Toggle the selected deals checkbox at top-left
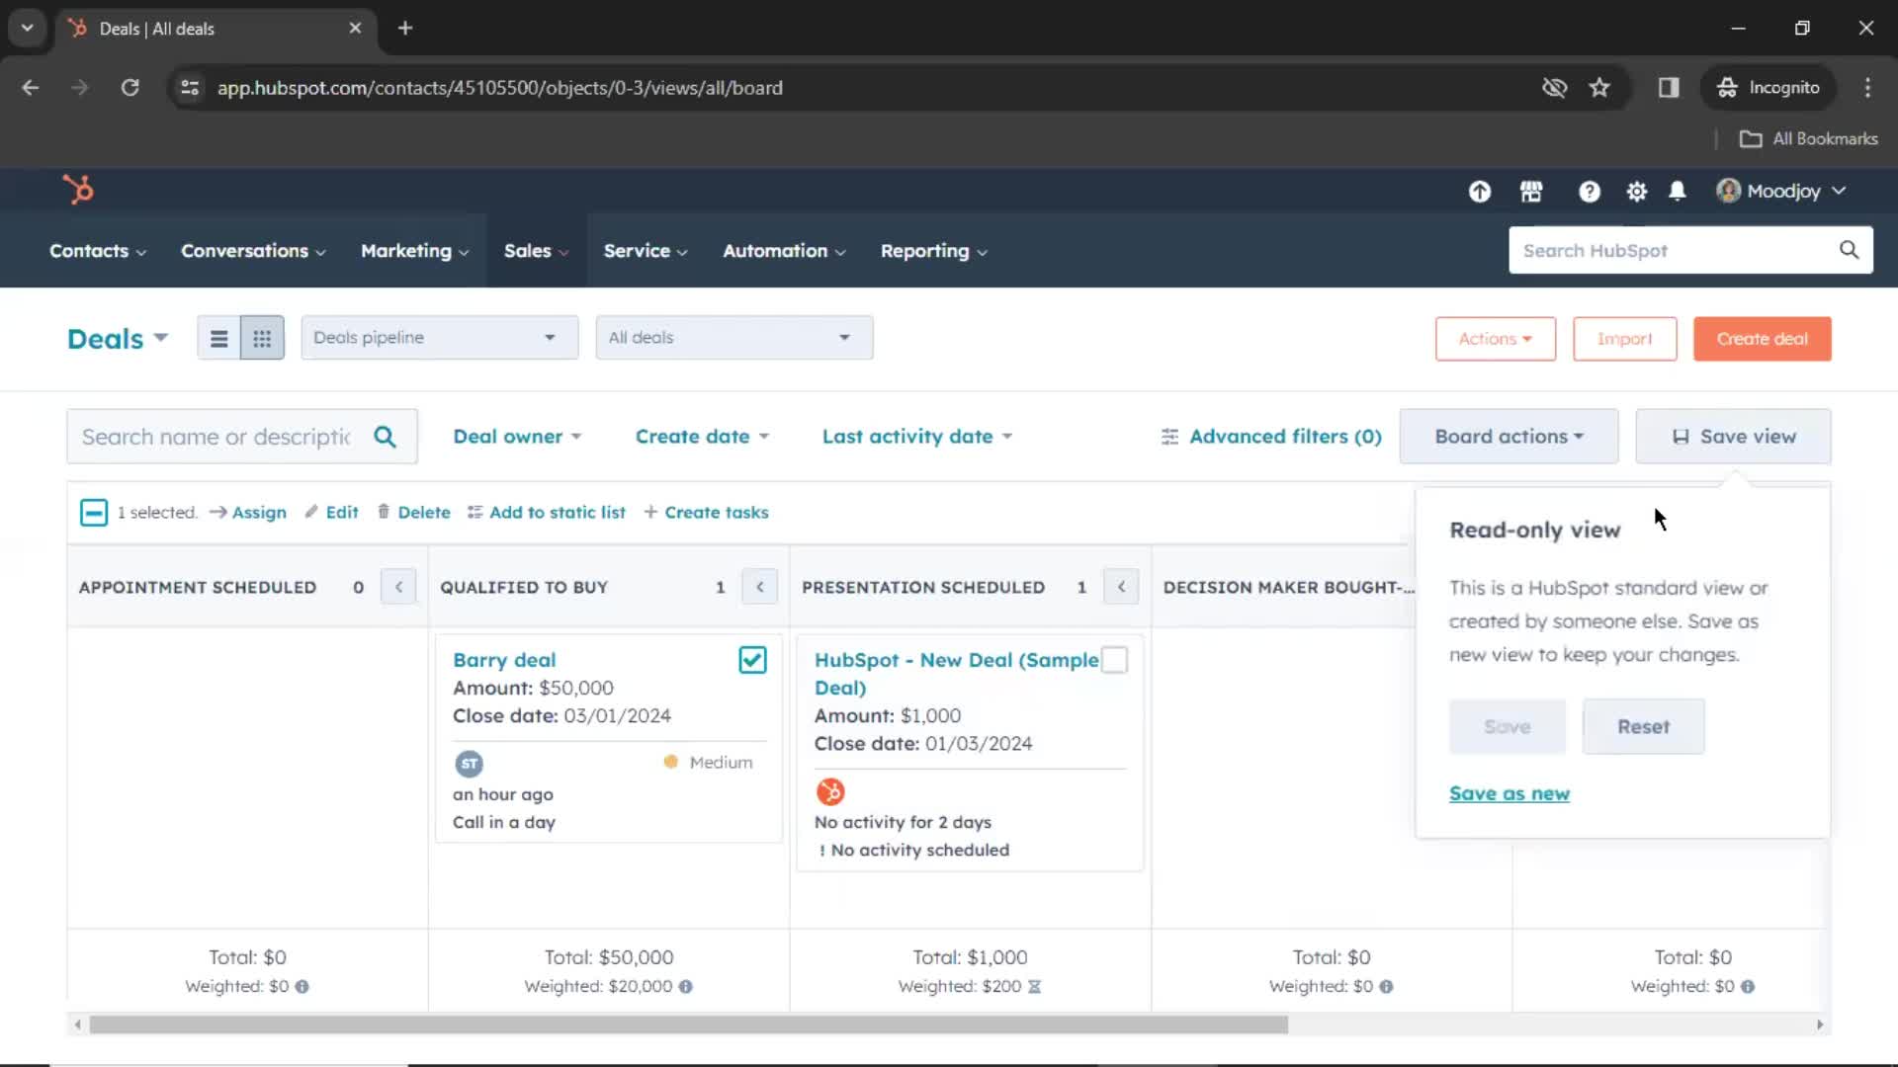 click(93, 512)
